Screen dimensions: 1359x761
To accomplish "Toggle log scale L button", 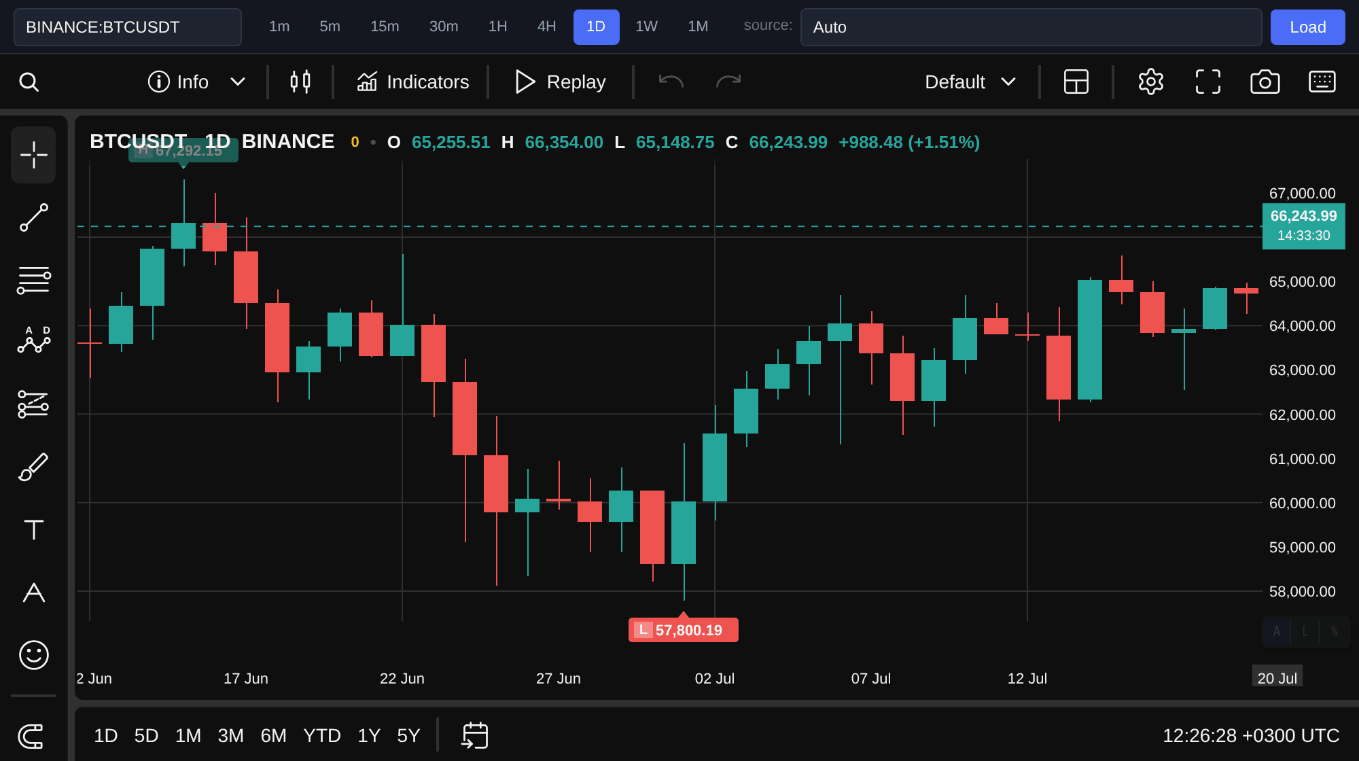I will (1305, 631).
